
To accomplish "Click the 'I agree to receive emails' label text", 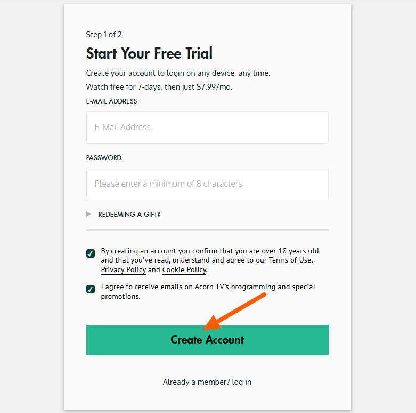I will 208,291.
